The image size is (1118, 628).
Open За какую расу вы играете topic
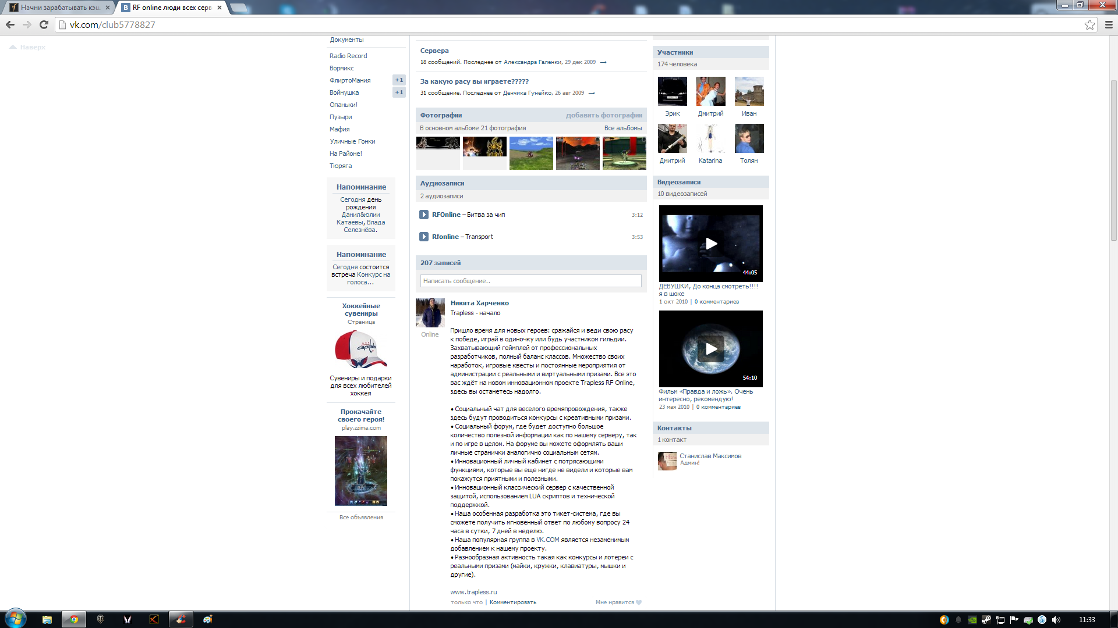[x=475, y=81]
